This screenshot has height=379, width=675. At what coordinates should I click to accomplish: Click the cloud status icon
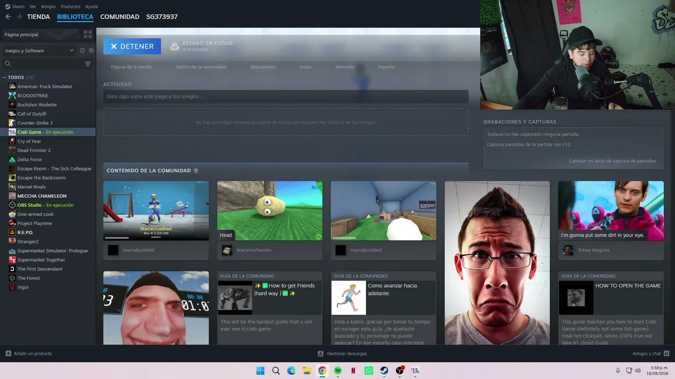pyautogui.click(x=175, y=46)
